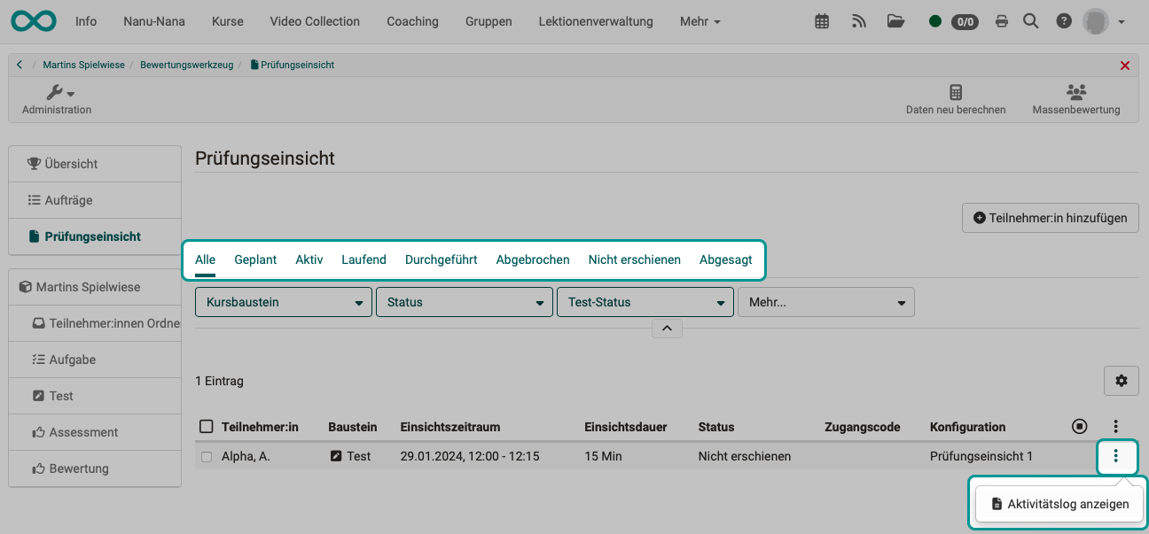Open the Test-Status dropdown filter

645,301
